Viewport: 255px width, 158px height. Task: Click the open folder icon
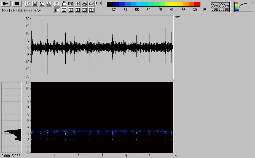[x=92, y=4]
